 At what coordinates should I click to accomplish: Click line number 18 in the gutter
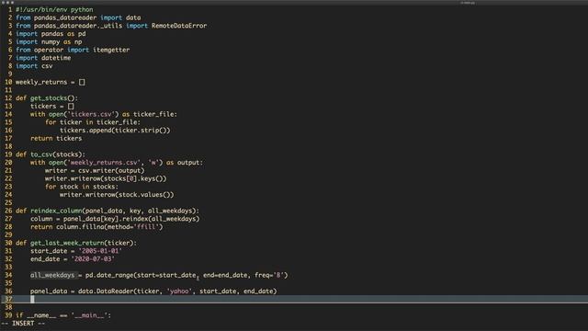tap(8, 146)
